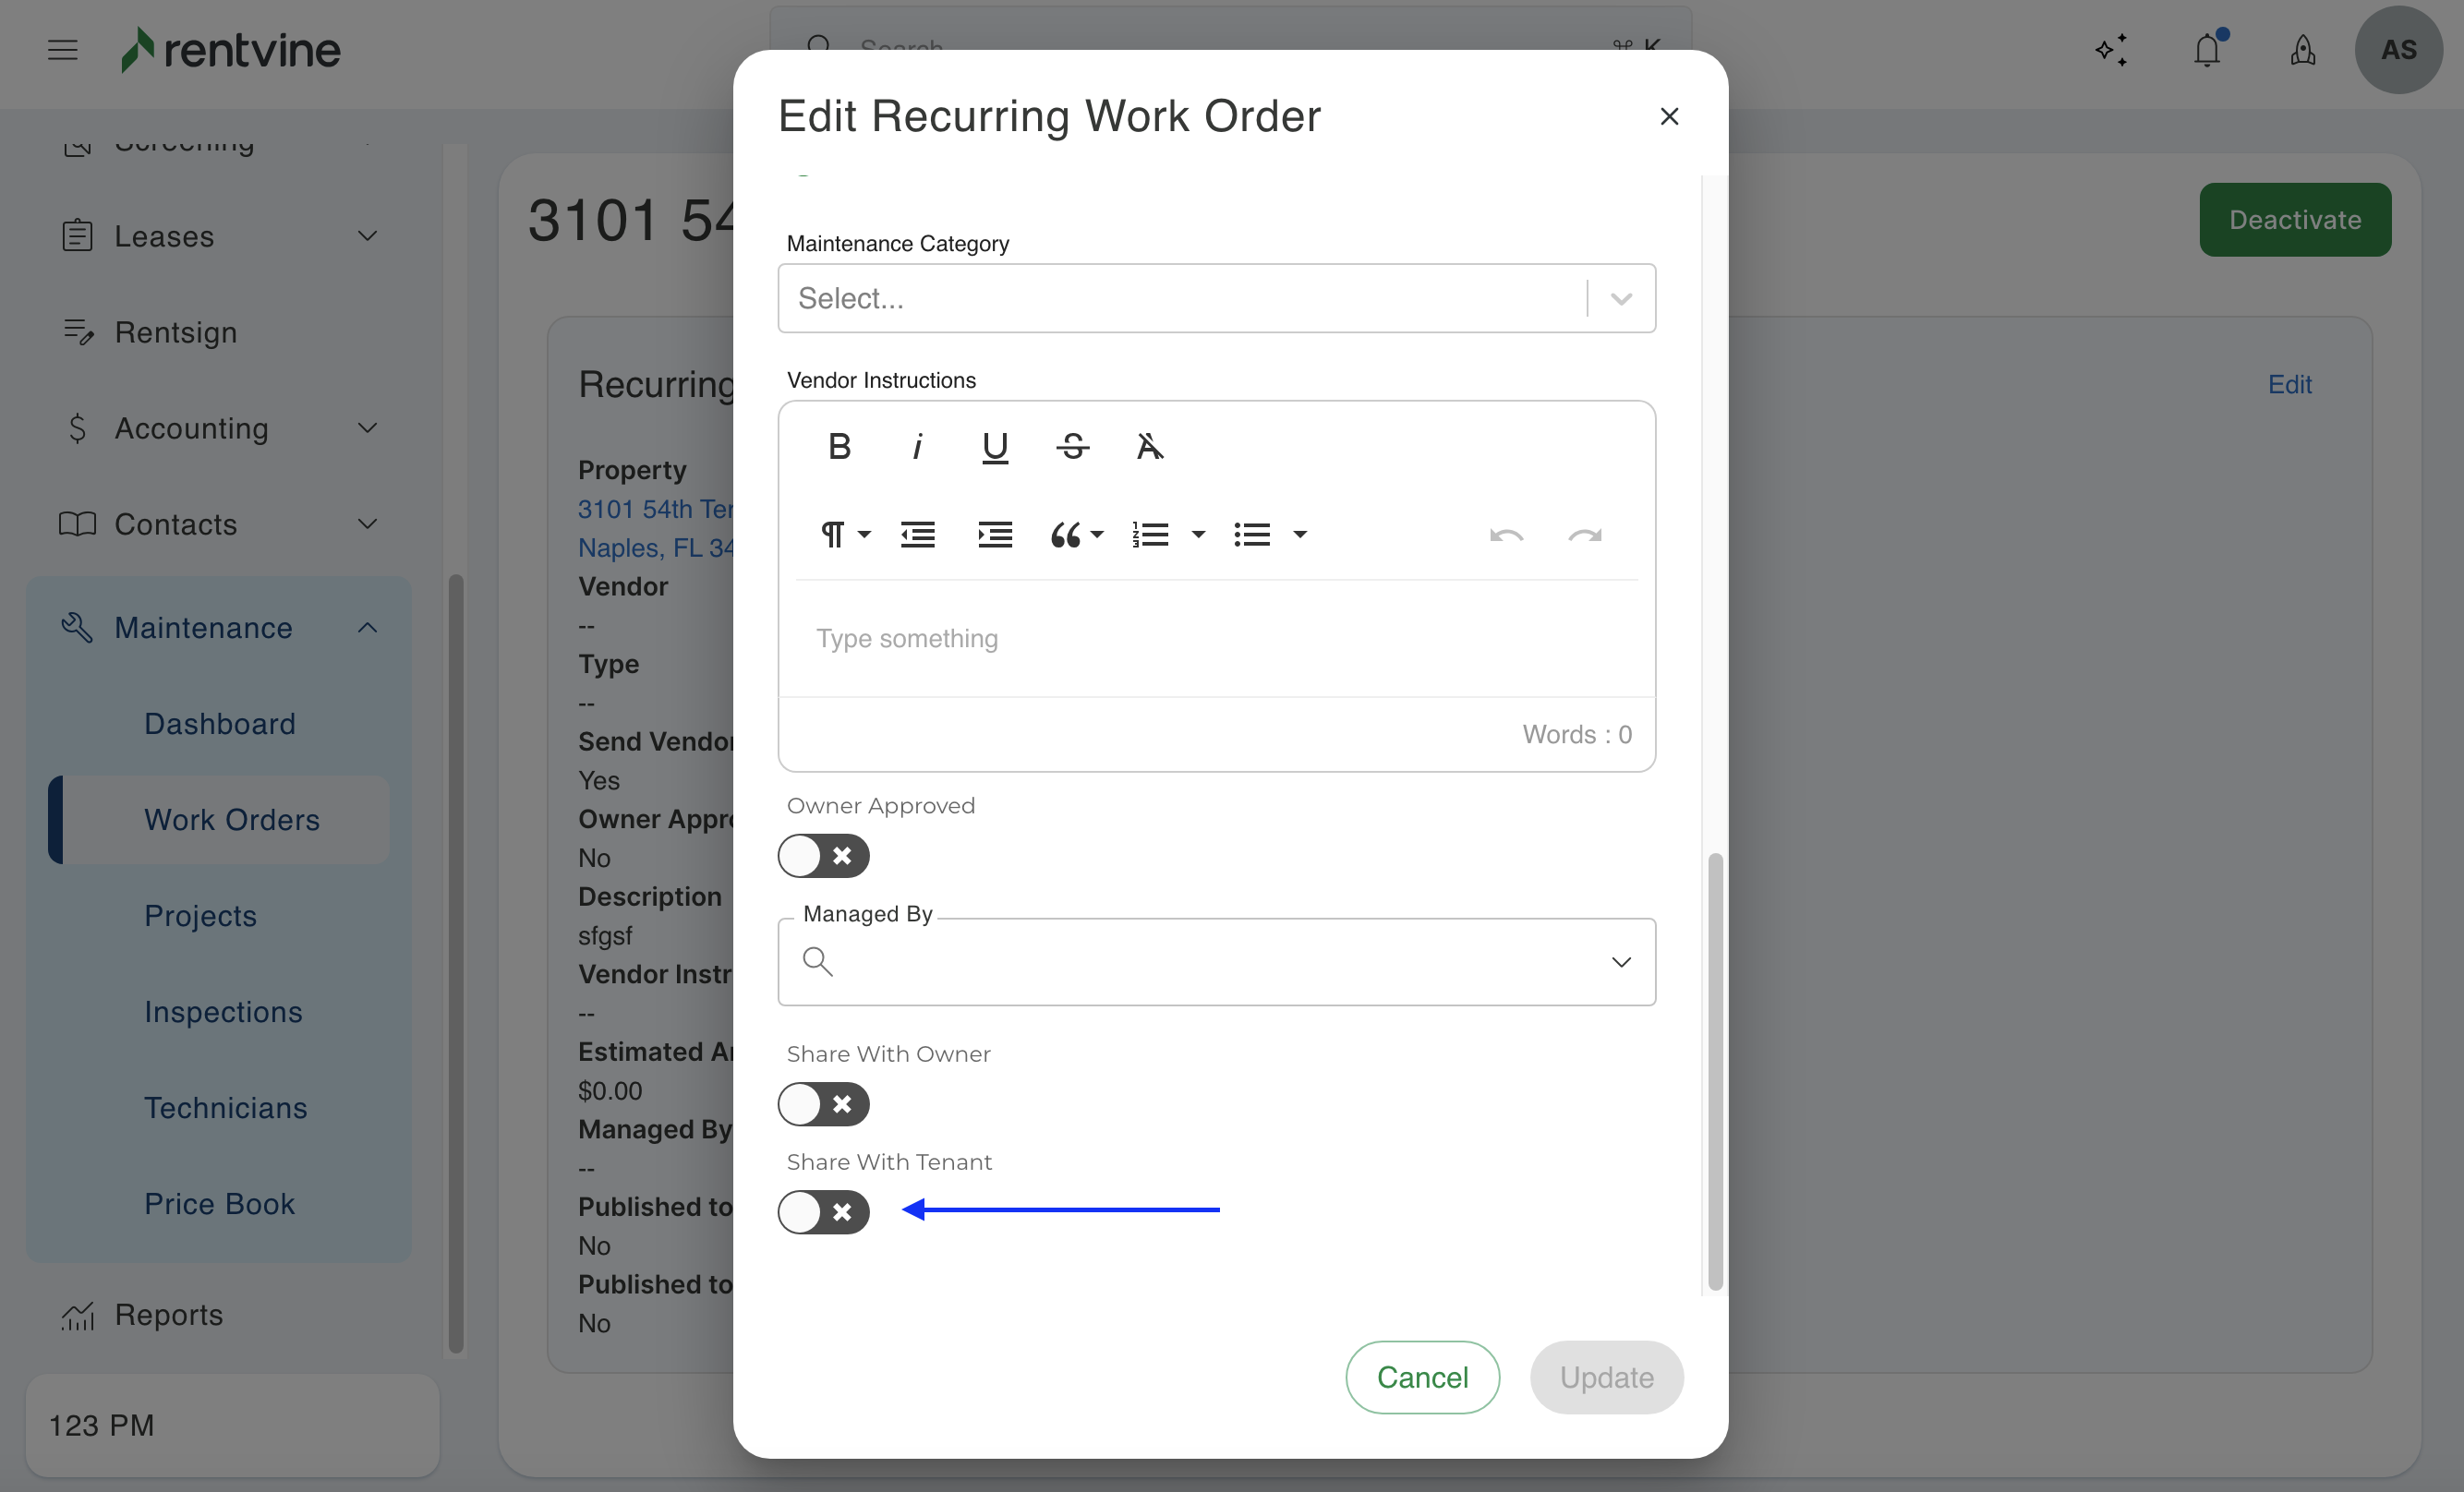The image size is (2464, 1492).
Task: Apply italic formatting in editor toolbar
Action: pos(916,446)
